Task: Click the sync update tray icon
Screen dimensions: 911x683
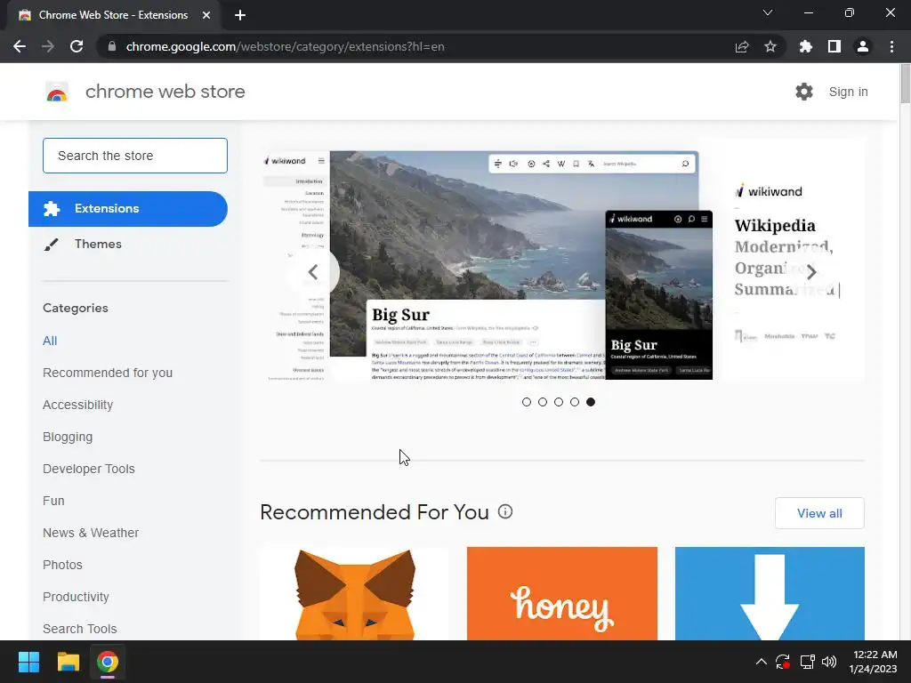Action: (x=783, y=662)
